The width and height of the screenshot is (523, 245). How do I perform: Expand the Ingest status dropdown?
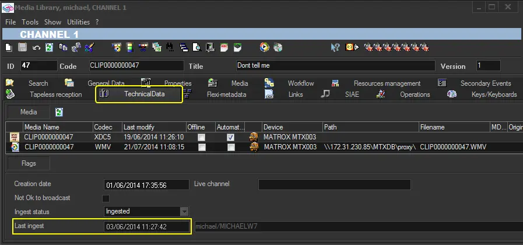184,211
